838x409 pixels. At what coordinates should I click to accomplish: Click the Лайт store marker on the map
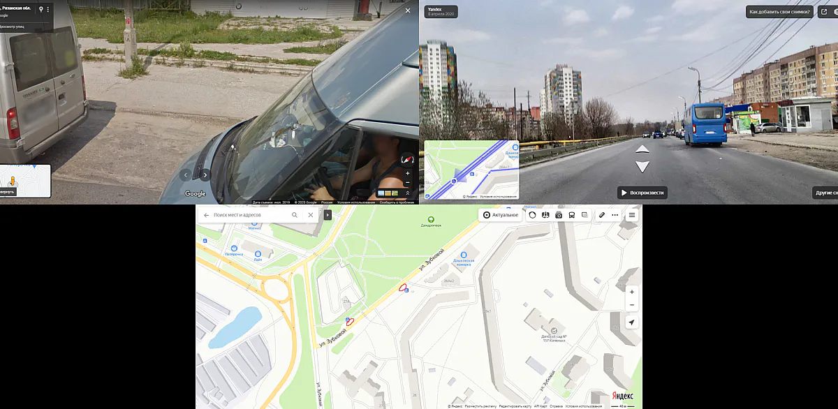[x=258, y=253]
